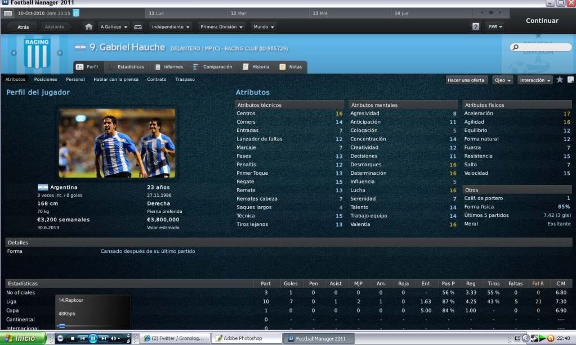Image resolution: width=576 pixels, height=345 pixels.
Task: Click the Windows Media Player logo icon
Action: tap(60, 338)
